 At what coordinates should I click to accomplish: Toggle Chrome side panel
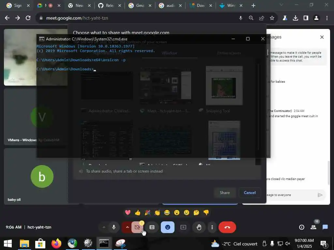point(306,18)
